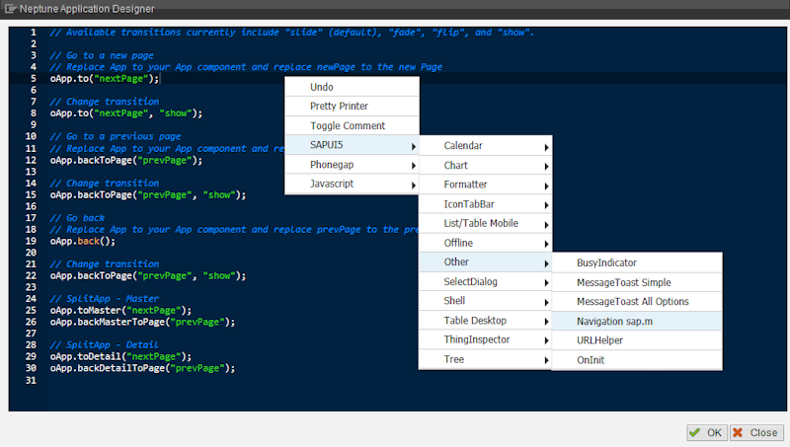Screen dimensions: 790x447
Task: Click line number 31 in gutter
Action: tap(31, 380)
